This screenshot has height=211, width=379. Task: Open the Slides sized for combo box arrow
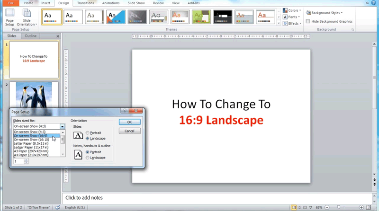click(x=62, y=127)
